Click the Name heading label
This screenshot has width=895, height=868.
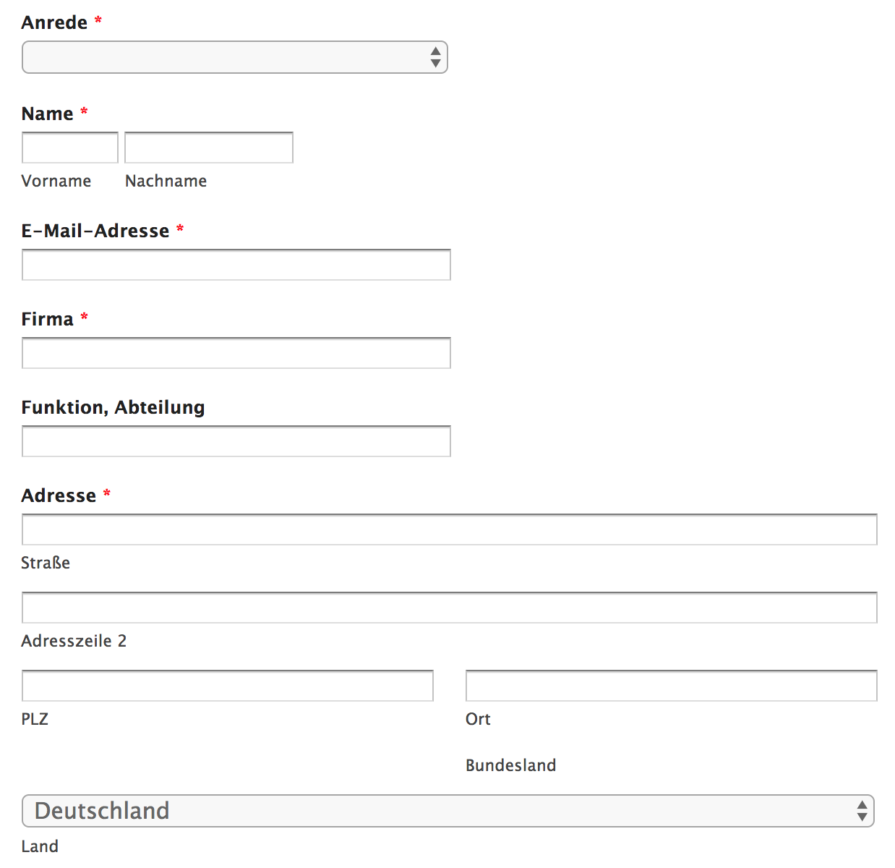(48, 114)
